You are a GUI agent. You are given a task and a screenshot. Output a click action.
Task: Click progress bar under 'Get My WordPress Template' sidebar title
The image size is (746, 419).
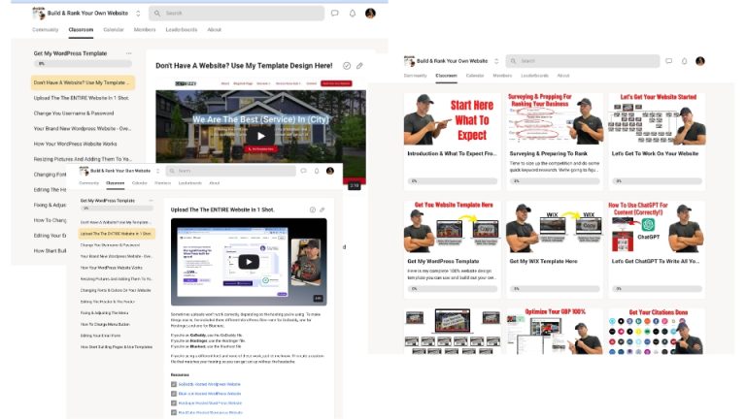tap(83, 64)
